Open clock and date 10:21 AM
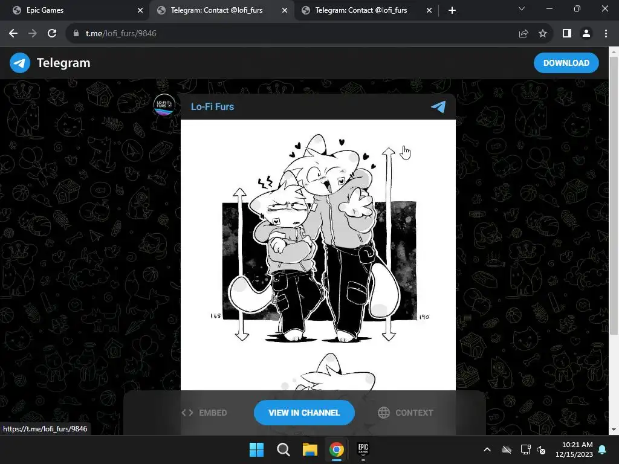619x464 pixels. pos(574,449)
